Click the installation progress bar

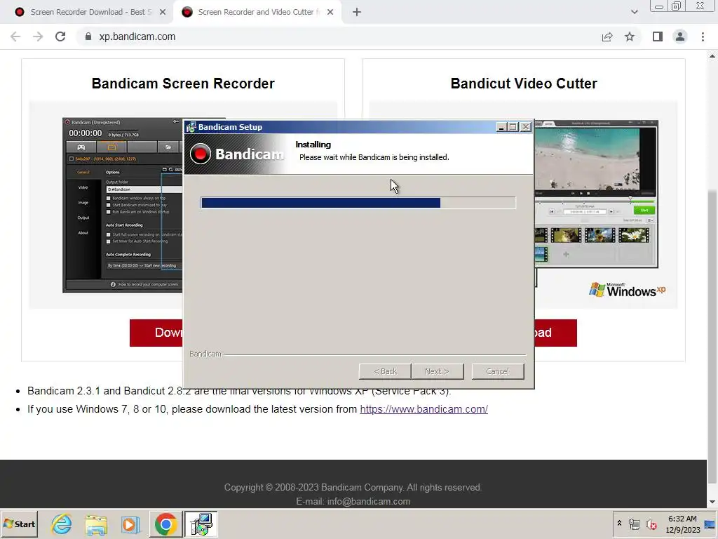click(x=358, y=203)
